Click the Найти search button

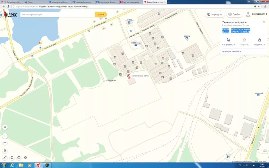coord(101,14)
